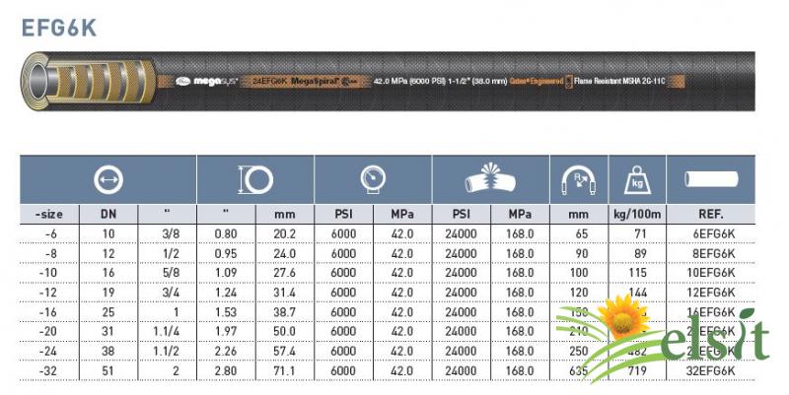
Task: Select inch size '3/8' cell
Action: 171,233
